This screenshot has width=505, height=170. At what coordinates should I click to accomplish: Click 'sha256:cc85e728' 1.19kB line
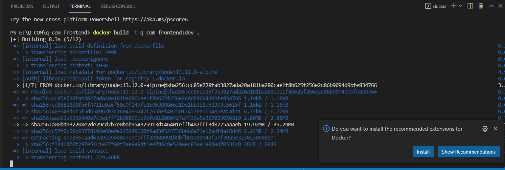click(151, 98)
